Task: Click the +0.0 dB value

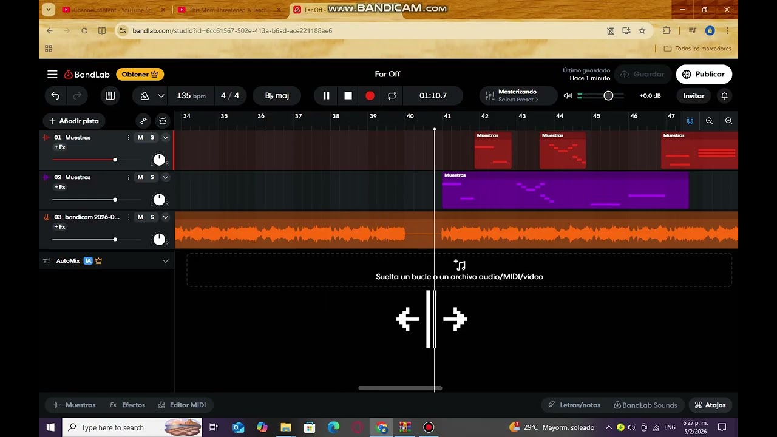Action: 650,95
